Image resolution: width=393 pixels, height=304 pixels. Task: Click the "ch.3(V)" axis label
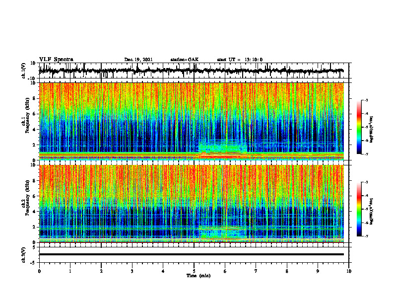(x=24, y=255)
